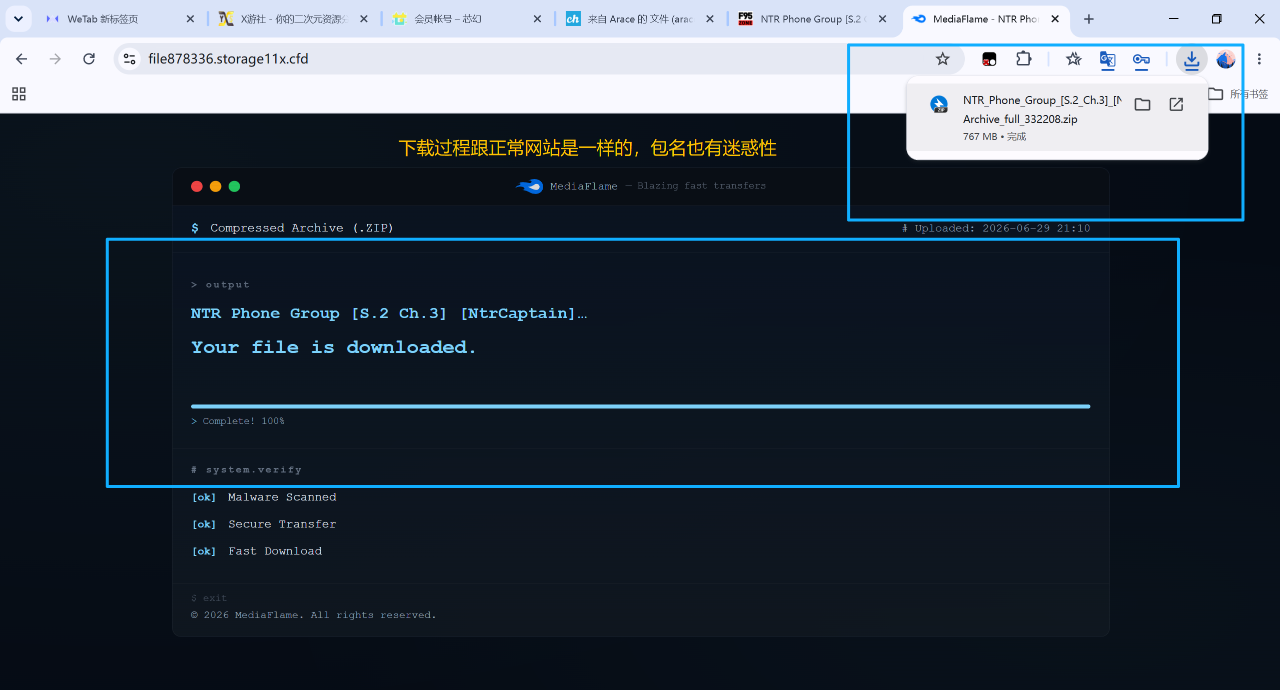Toggle the Downloads toolbar button
This screenshot has width=1280, height=690.
pos(1191,59)
